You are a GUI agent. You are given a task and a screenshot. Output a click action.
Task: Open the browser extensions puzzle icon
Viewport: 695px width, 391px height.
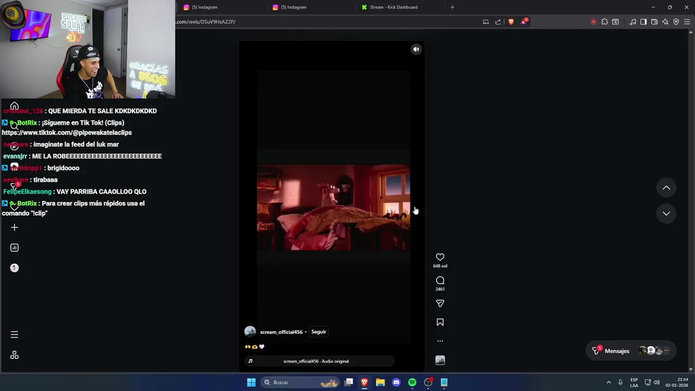point(604,22)
